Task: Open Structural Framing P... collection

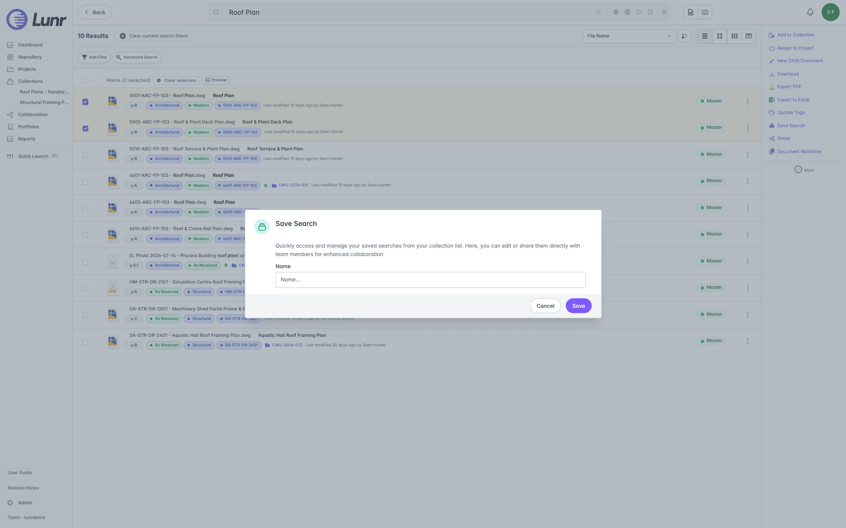Action: point(44,102)
